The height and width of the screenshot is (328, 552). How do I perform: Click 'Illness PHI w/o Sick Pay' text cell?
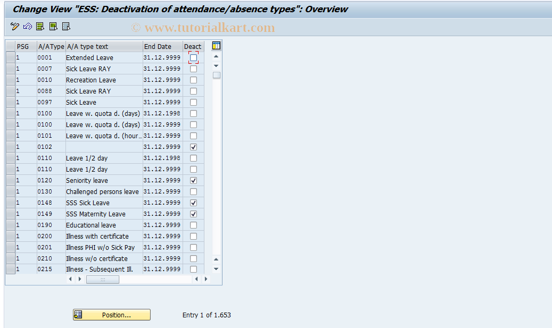click(x=104, y=248)
